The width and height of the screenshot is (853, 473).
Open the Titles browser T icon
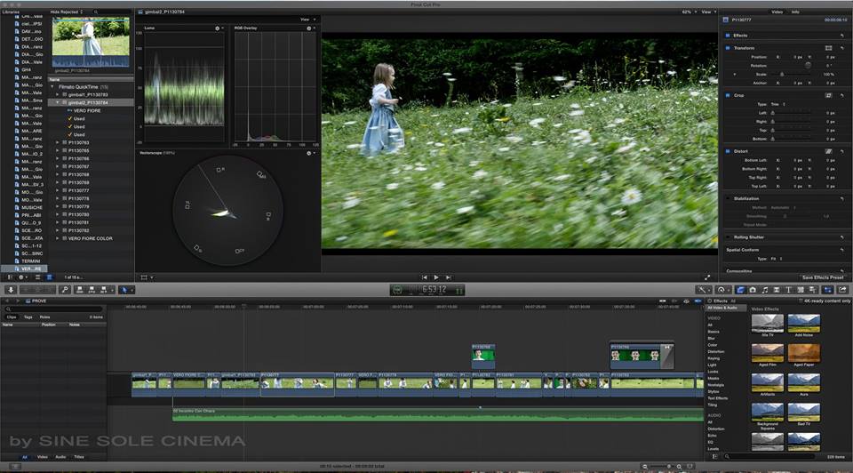click(x=788, y=290)
